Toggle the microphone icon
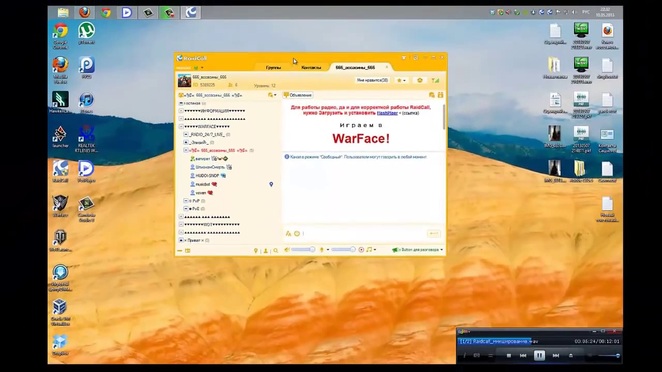Viewport: 662px width, 372px height. tap(321, 250)
